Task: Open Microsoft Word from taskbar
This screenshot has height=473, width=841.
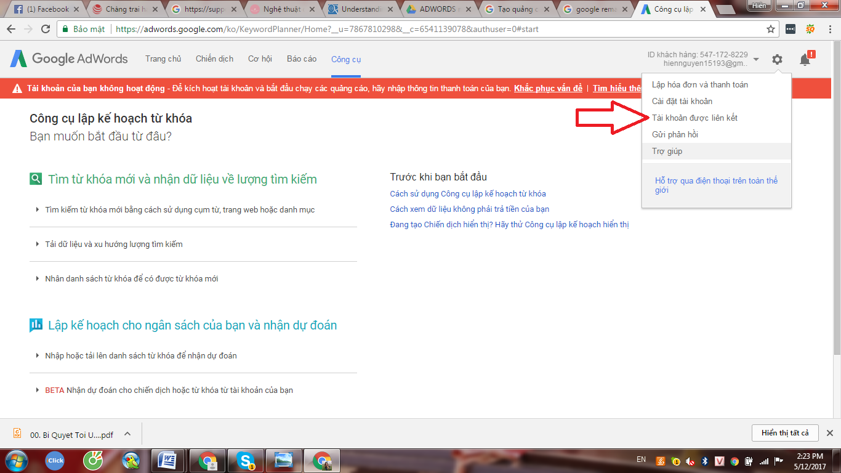Action: pos(168,460)
